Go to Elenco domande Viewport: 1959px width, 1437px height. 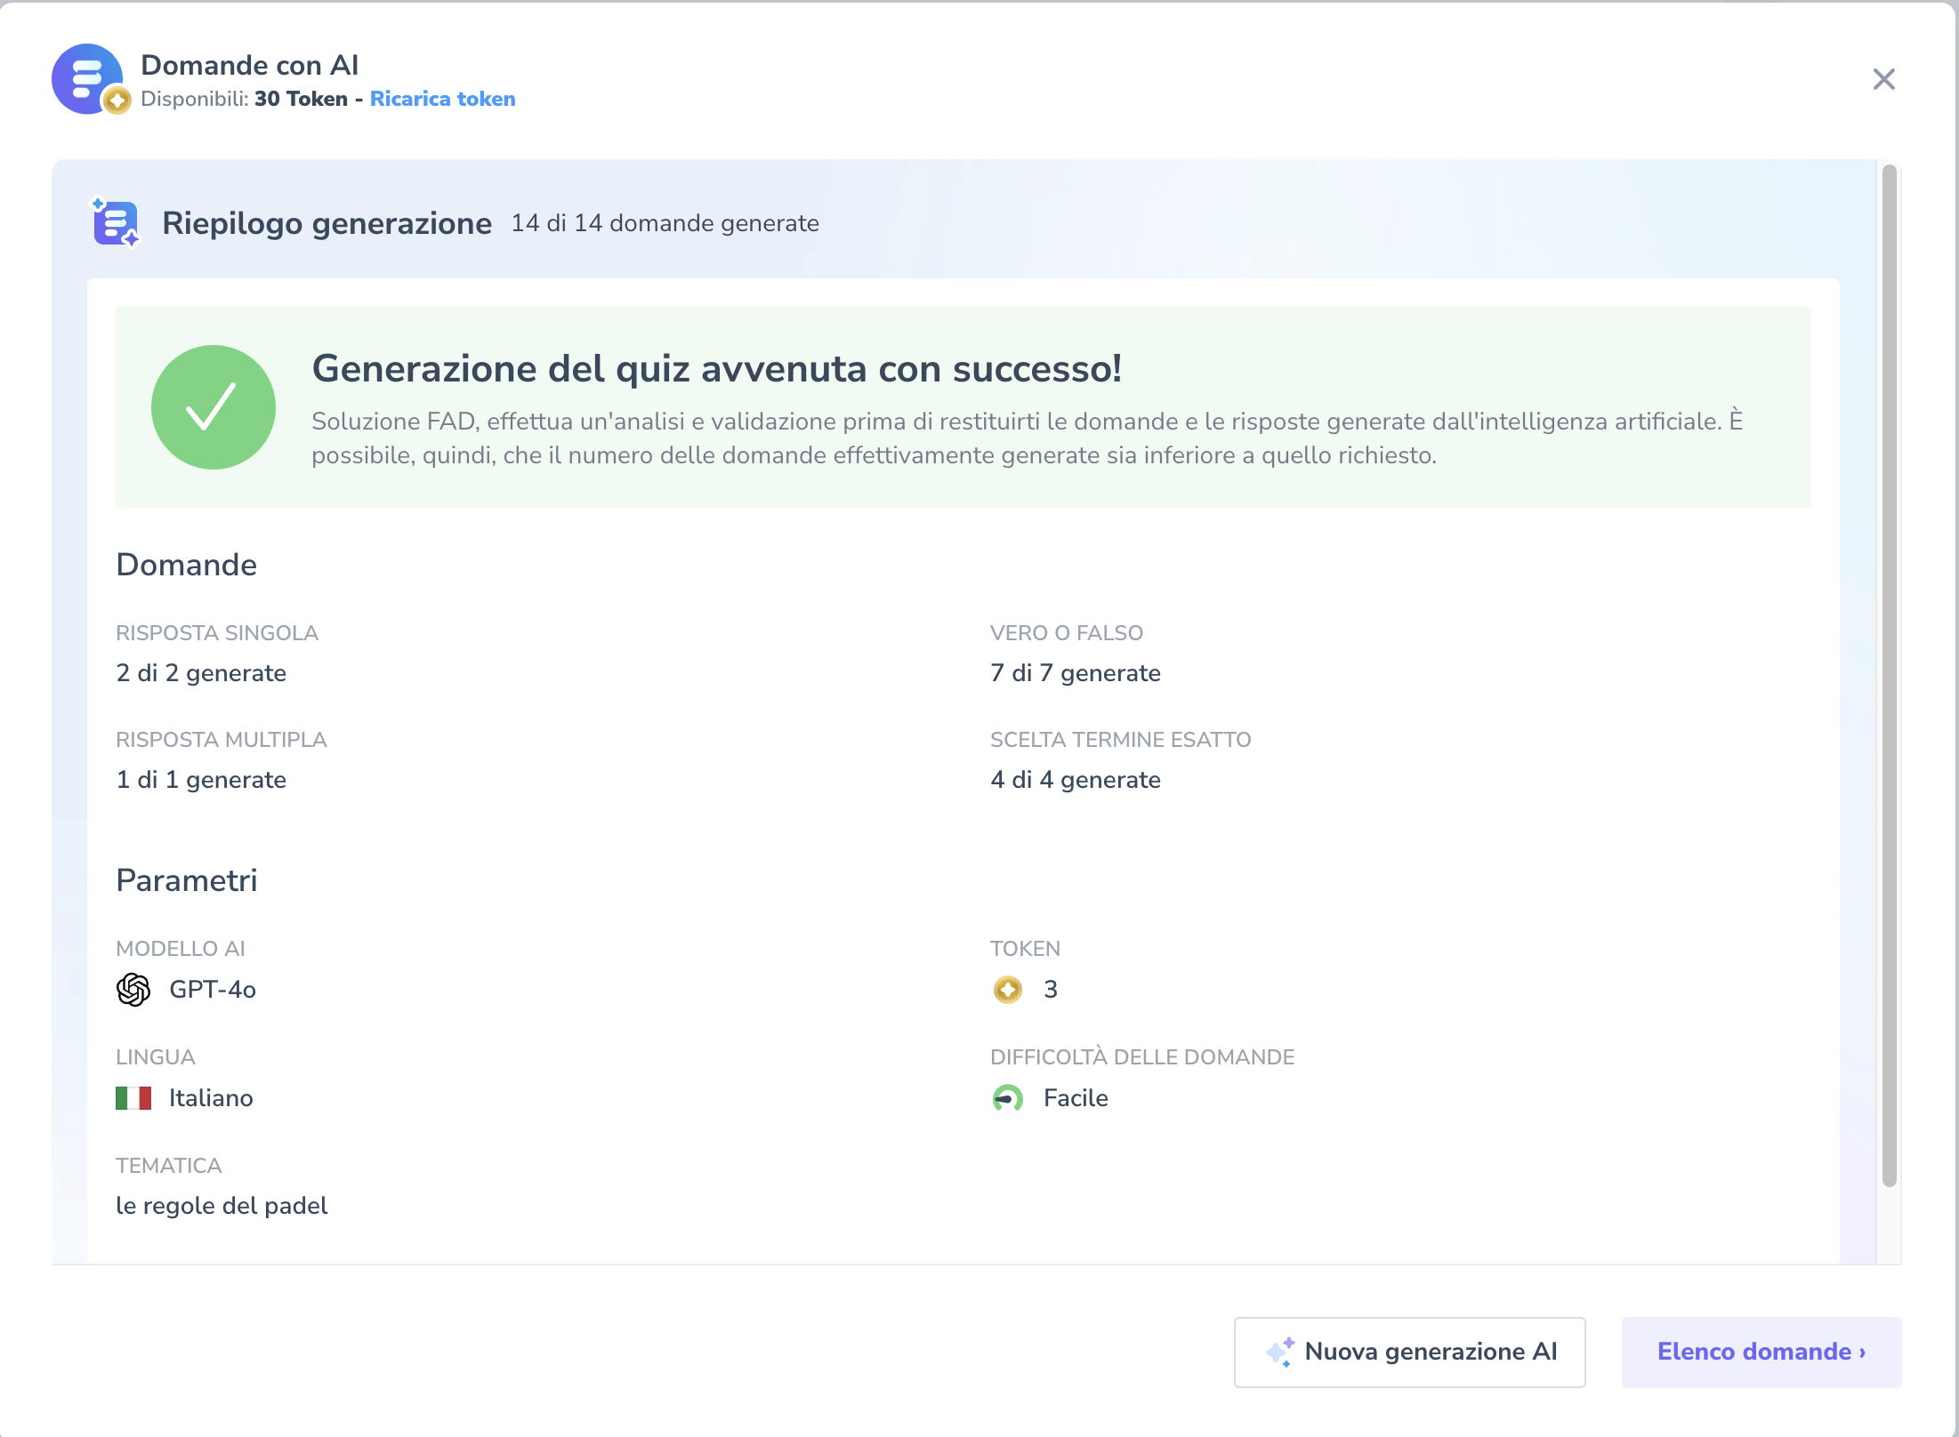1761,1352
